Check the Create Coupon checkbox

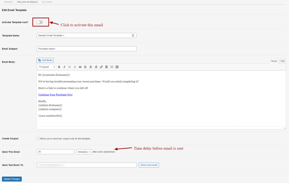[x=38, y=139]
